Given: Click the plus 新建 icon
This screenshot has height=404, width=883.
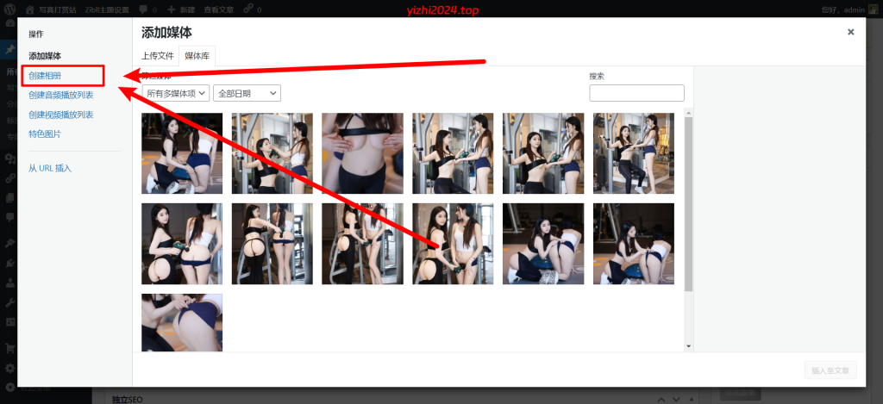Looking at the screenshot, I should pos(171,9).
